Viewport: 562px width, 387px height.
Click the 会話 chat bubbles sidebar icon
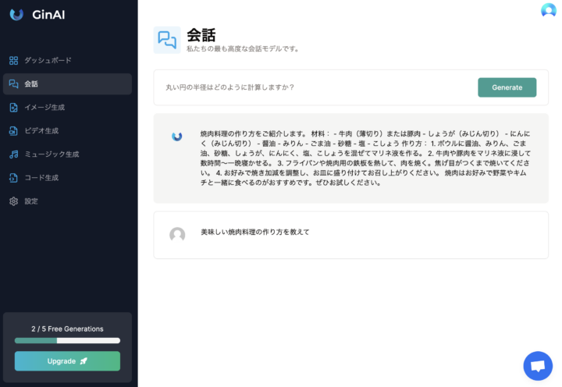[x=13, y=83]
